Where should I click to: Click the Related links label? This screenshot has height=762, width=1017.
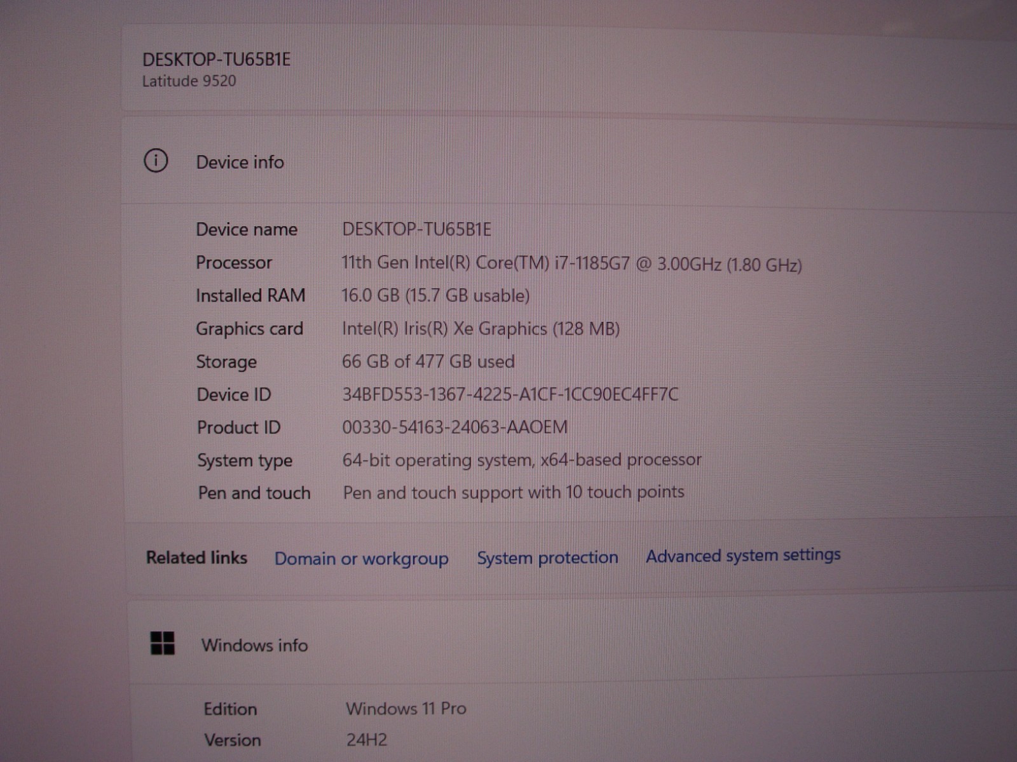196,557
